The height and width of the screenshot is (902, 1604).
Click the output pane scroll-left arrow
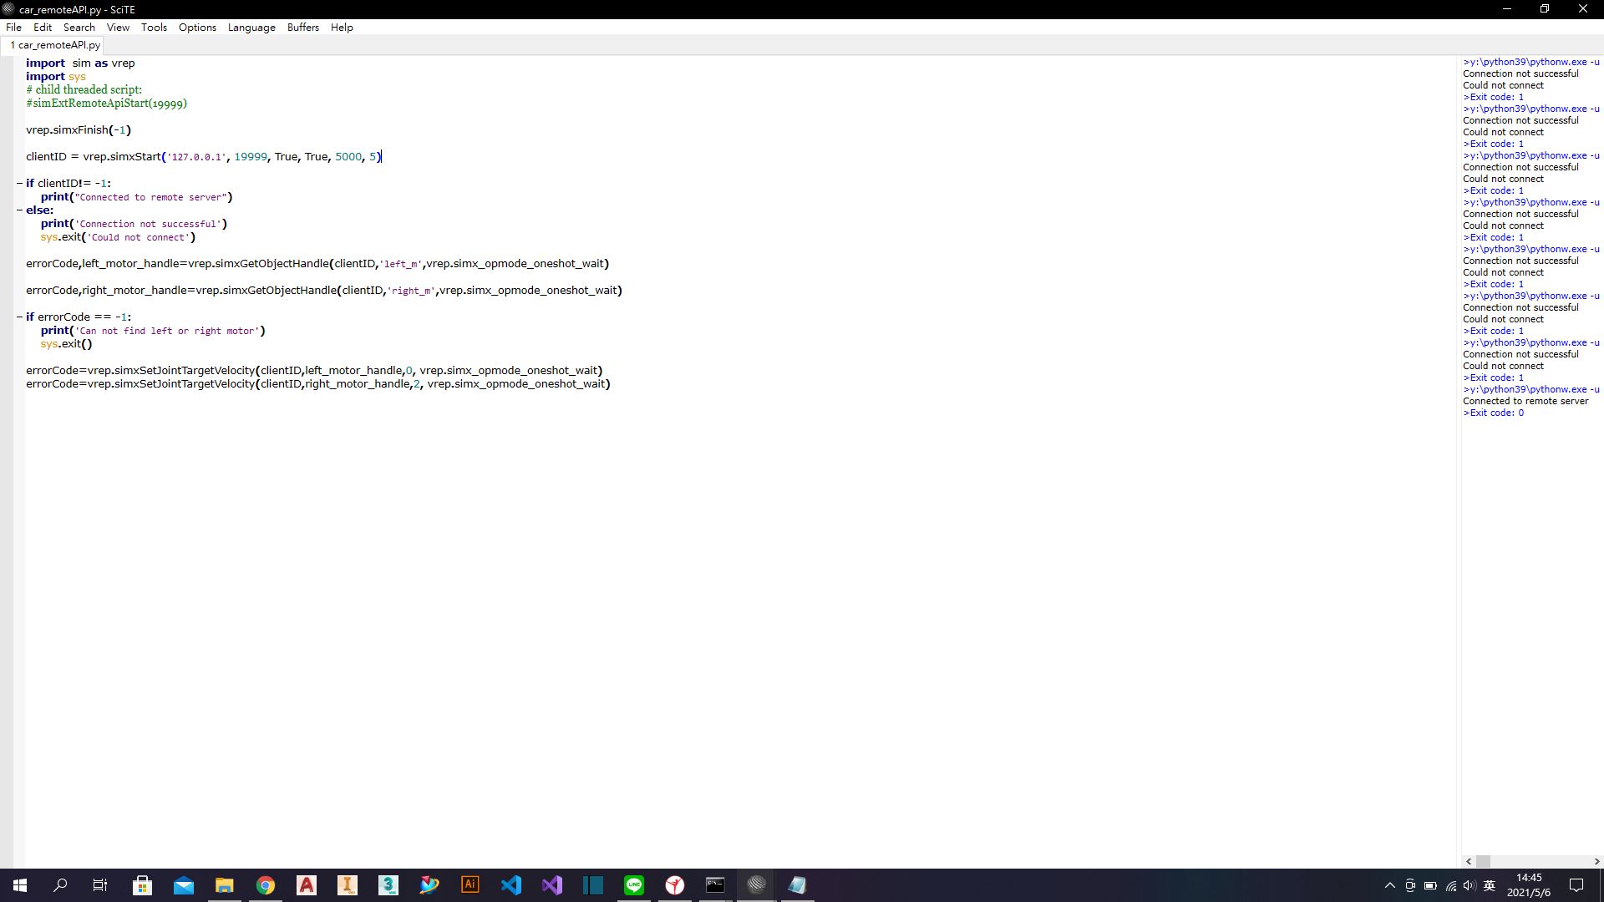tap(1469, 861)
